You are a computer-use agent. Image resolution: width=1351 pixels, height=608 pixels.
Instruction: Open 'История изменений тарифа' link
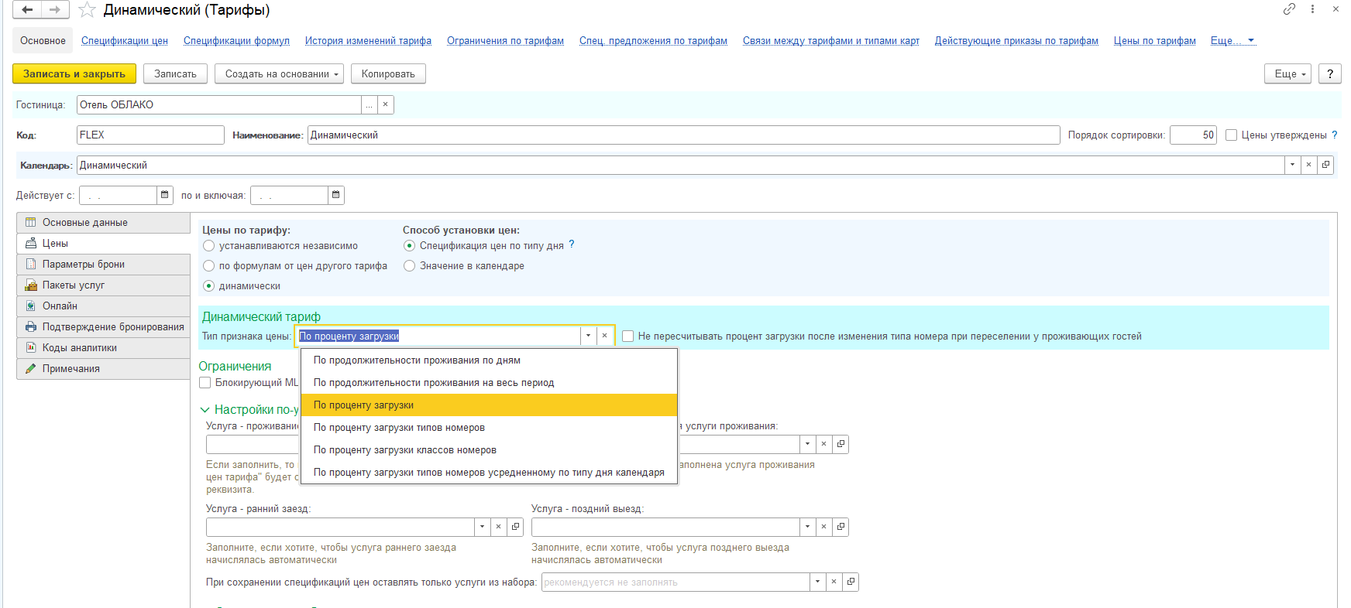pyautogui.click(x=368, y=41)
